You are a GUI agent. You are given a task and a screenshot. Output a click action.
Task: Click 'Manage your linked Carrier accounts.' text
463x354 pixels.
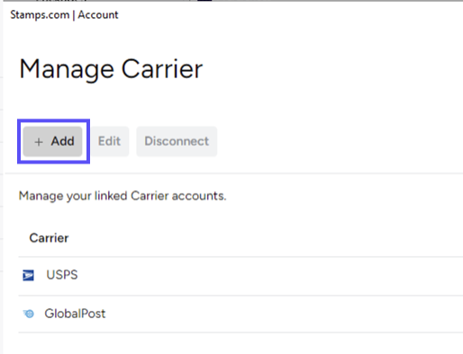[123, 196]
